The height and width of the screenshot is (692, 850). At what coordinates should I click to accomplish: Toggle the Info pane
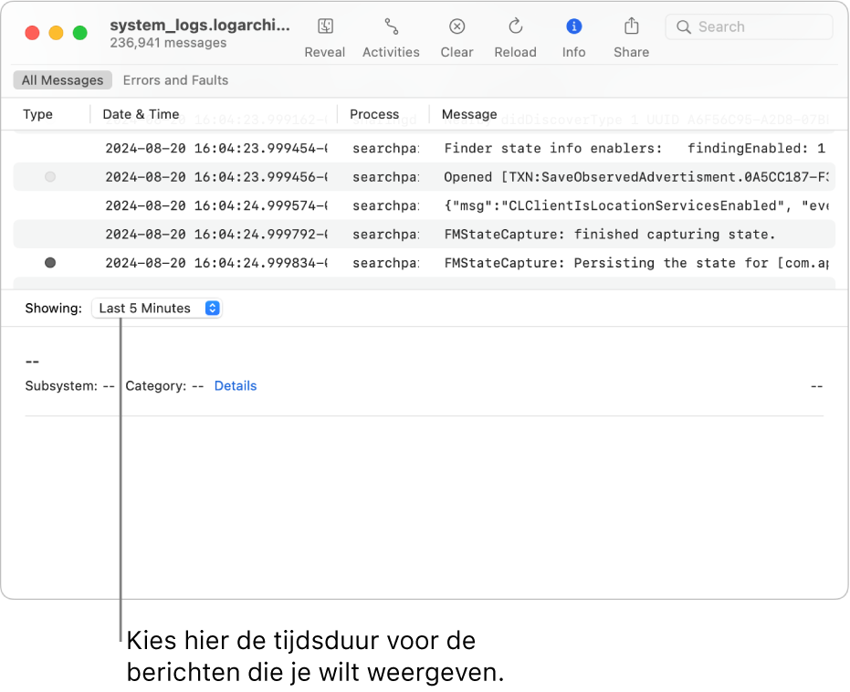coord(573,38)
